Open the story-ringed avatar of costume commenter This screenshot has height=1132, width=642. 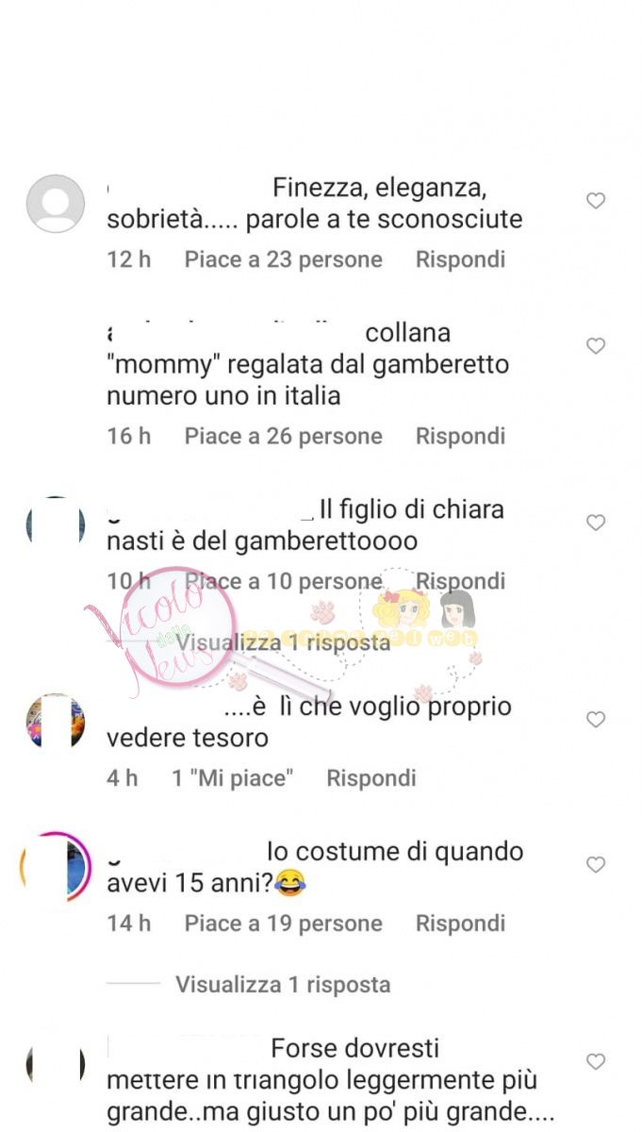[x=56, y=866]
